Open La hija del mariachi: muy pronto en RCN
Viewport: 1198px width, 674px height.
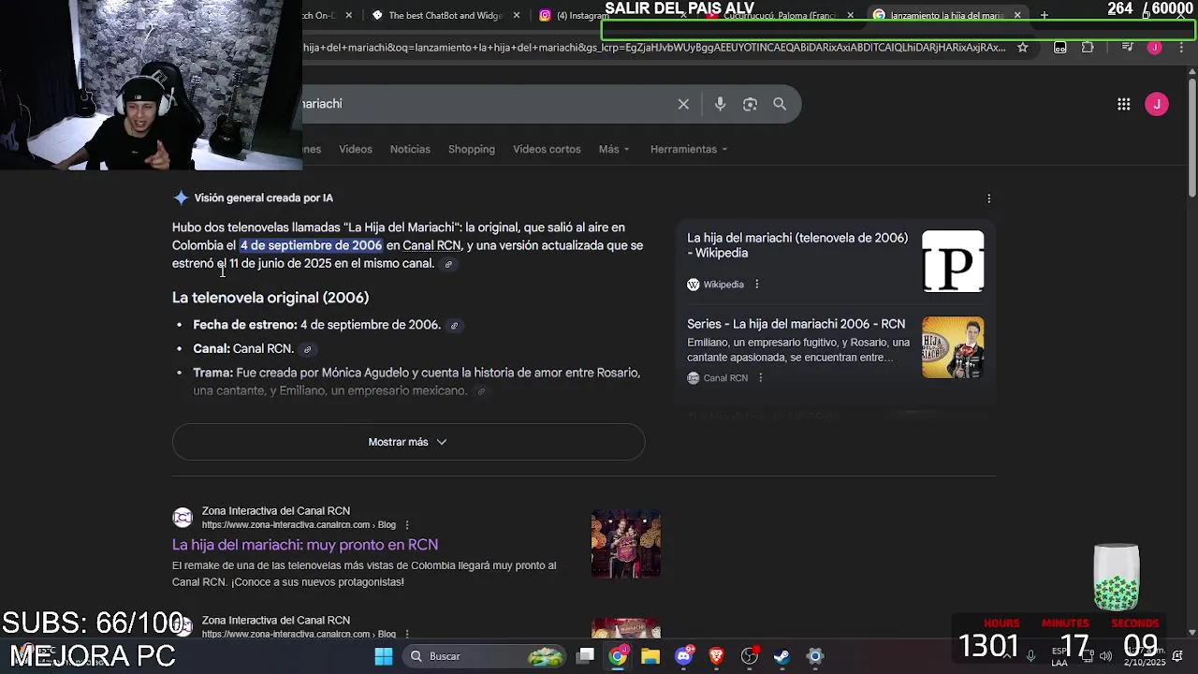(x=305, y=545)
